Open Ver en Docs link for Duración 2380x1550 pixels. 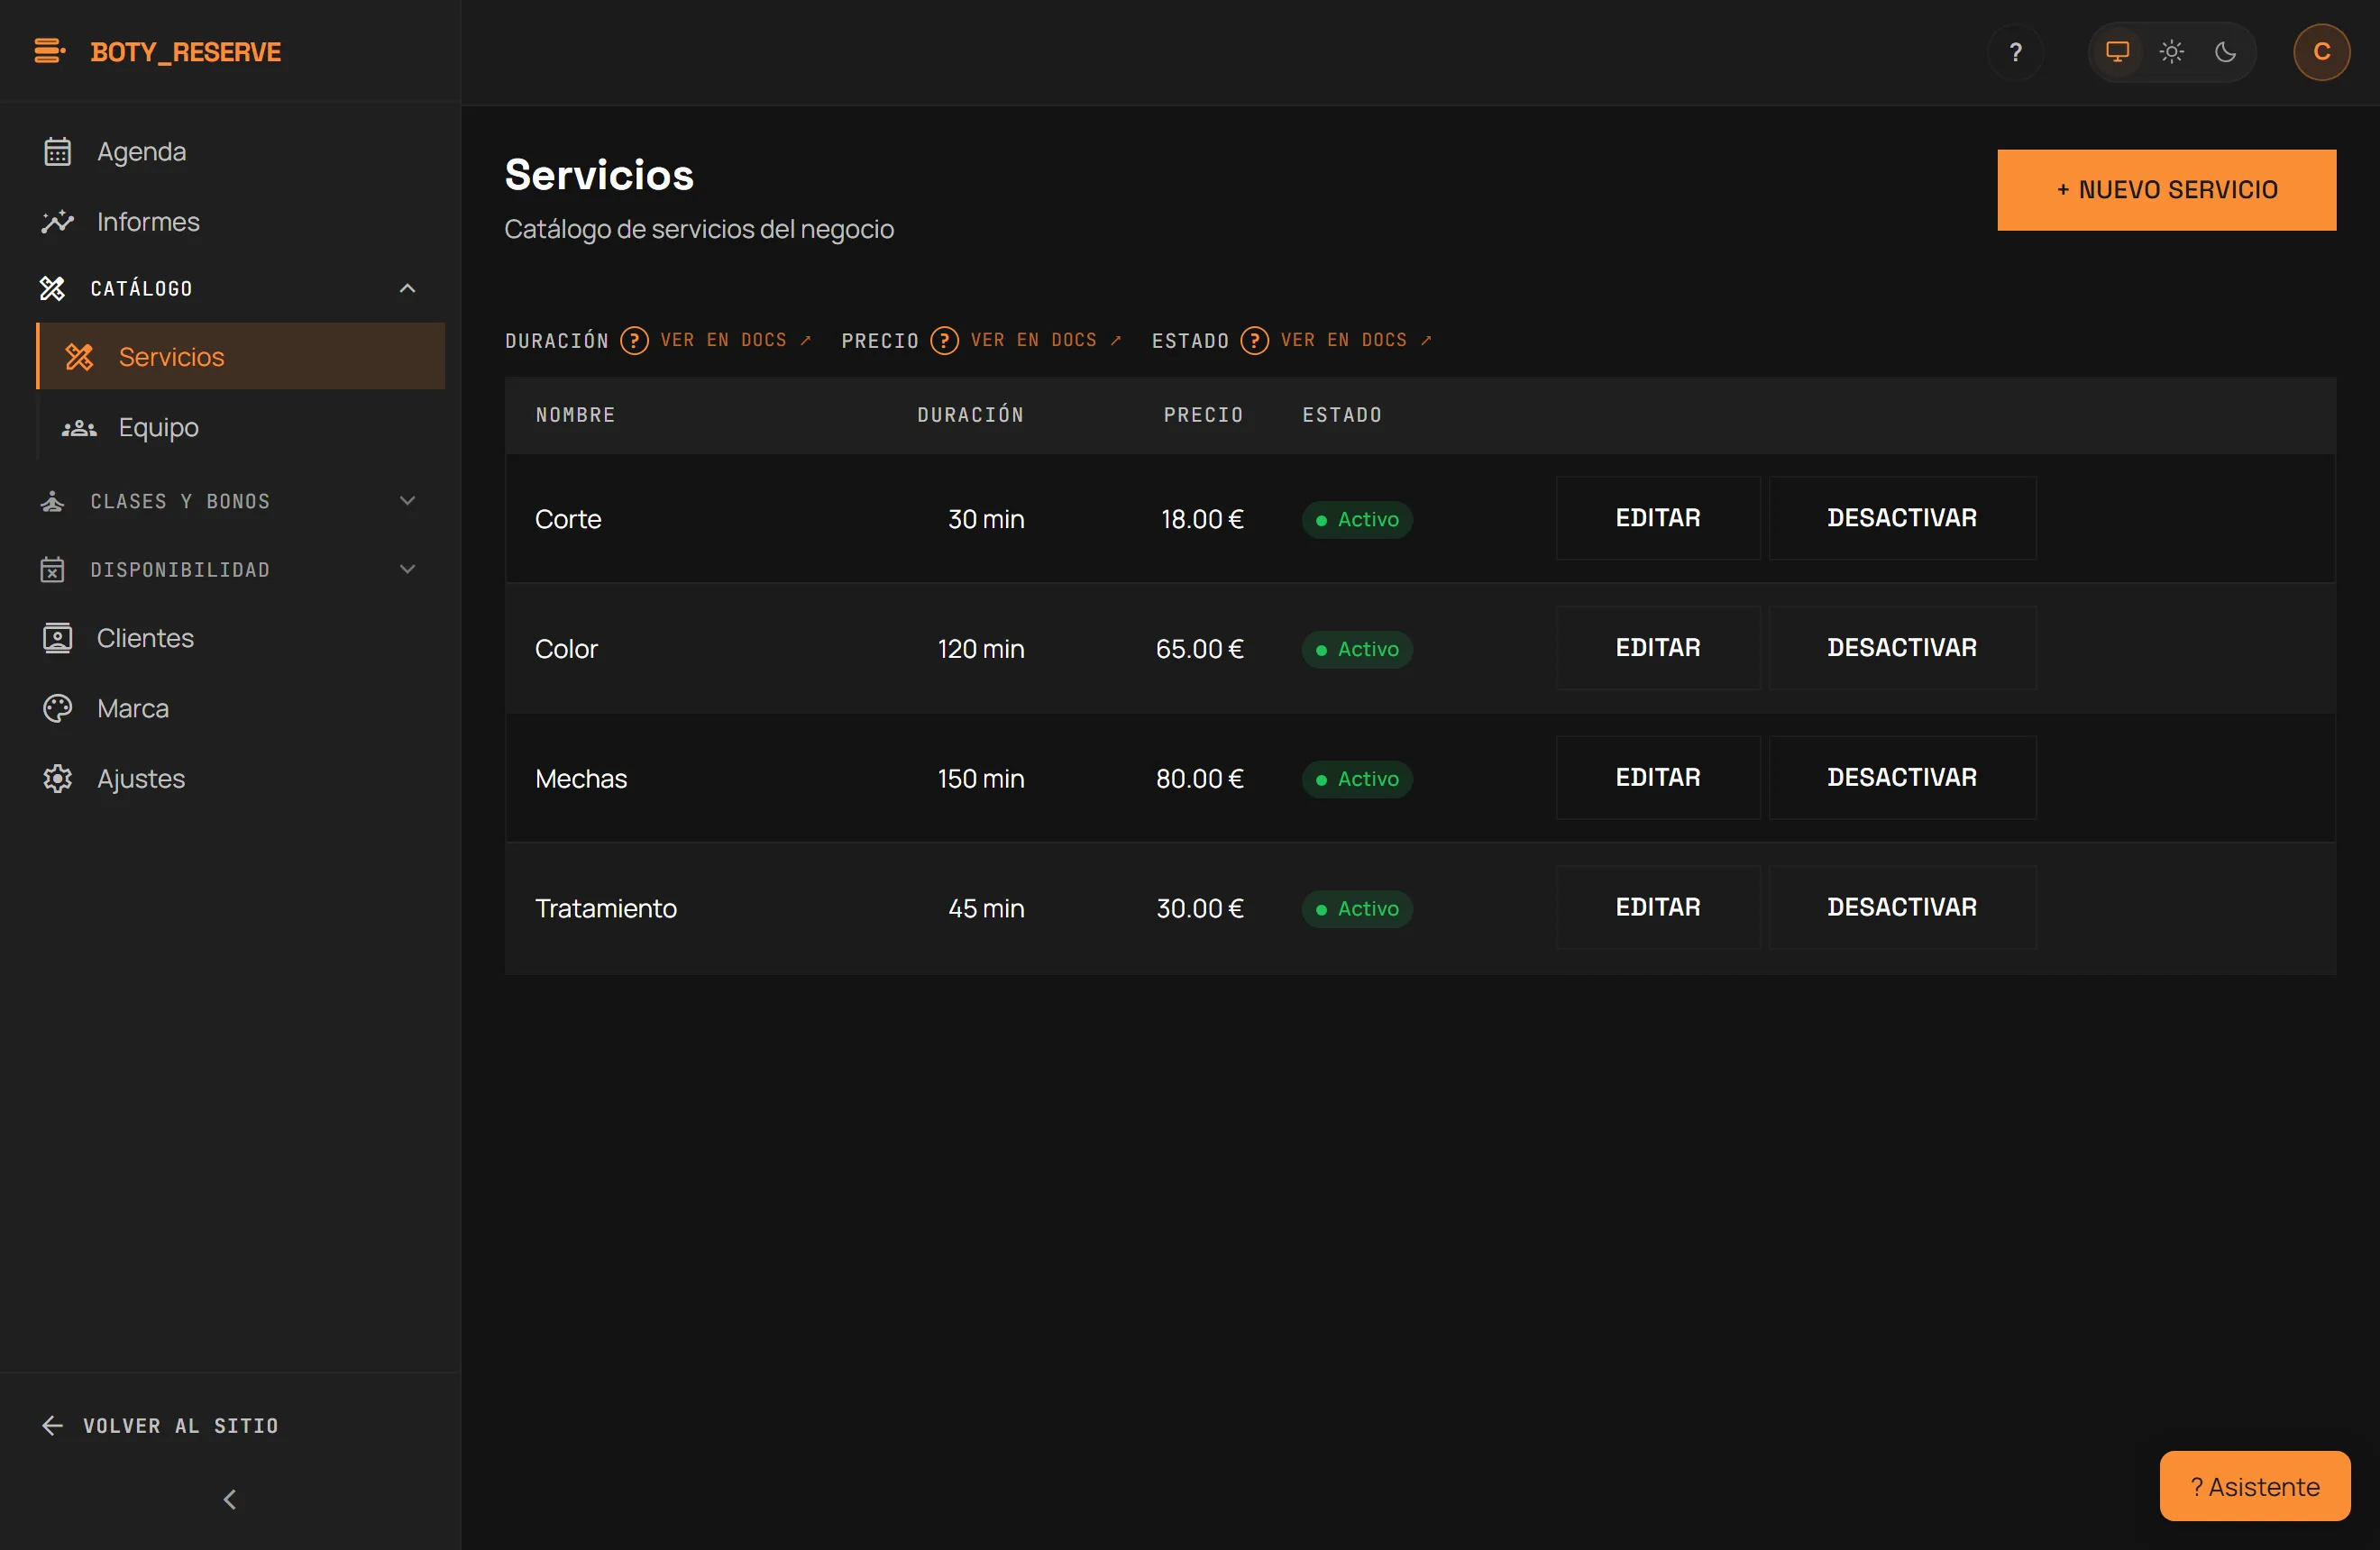point(736,341)
